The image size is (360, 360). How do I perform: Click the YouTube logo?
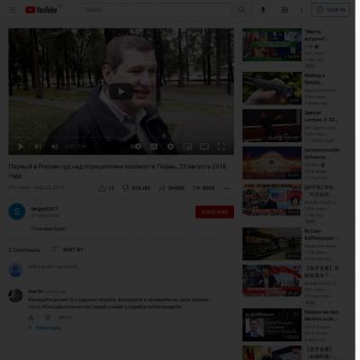[41, 10]
